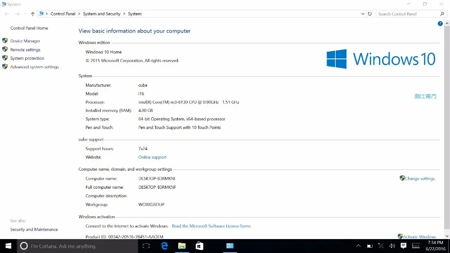Click the shield icon beside Remote settings

[5, 49]
